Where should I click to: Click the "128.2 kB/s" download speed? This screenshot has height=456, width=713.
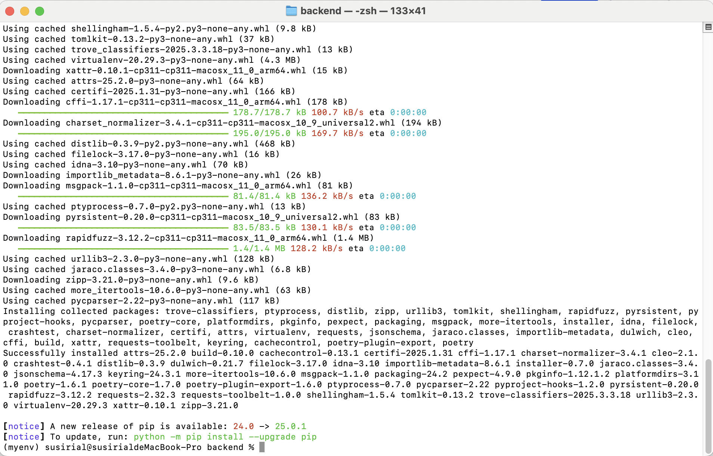[x=317, y=249]
